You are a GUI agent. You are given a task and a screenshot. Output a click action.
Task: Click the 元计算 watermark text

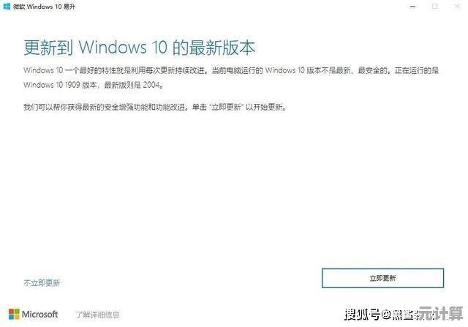click(x=440, y=313)
